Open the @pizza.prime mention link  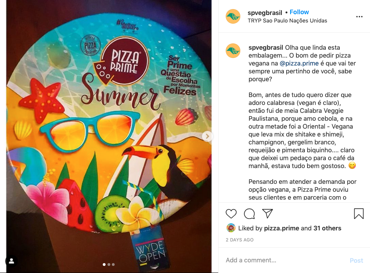click(x=299, y=64)
